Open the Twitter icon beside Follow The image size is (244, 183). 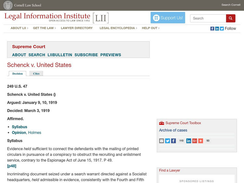[222, 28]
